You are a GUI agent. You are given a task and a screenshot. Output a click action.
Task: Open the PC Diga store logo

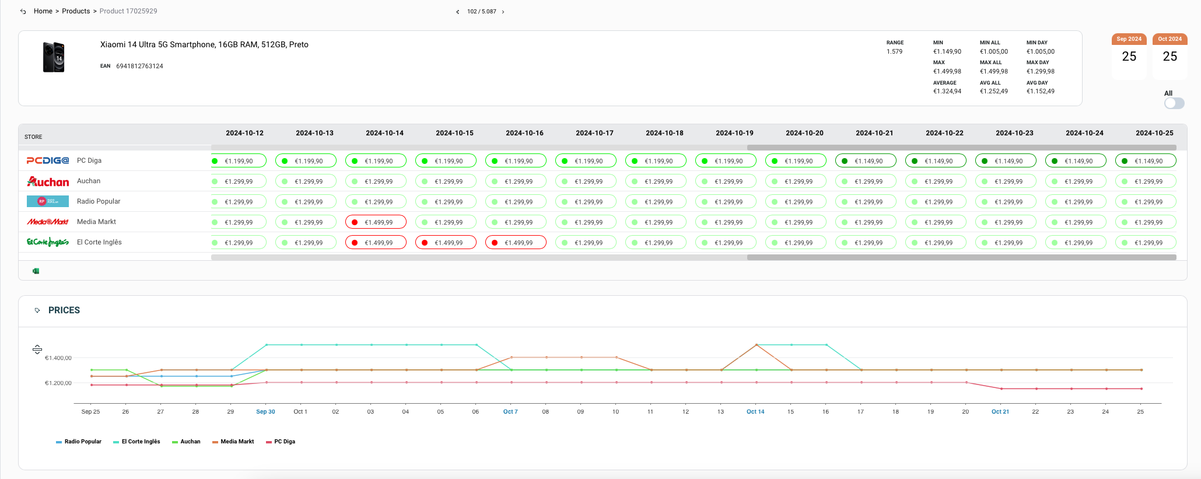click(x=48, y=160)
